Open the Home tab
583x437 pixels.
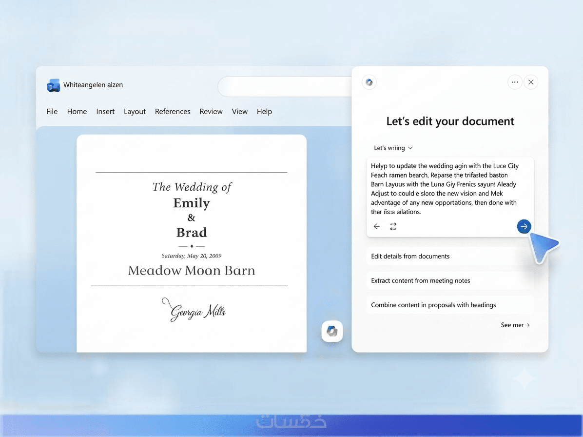(77, 112)
